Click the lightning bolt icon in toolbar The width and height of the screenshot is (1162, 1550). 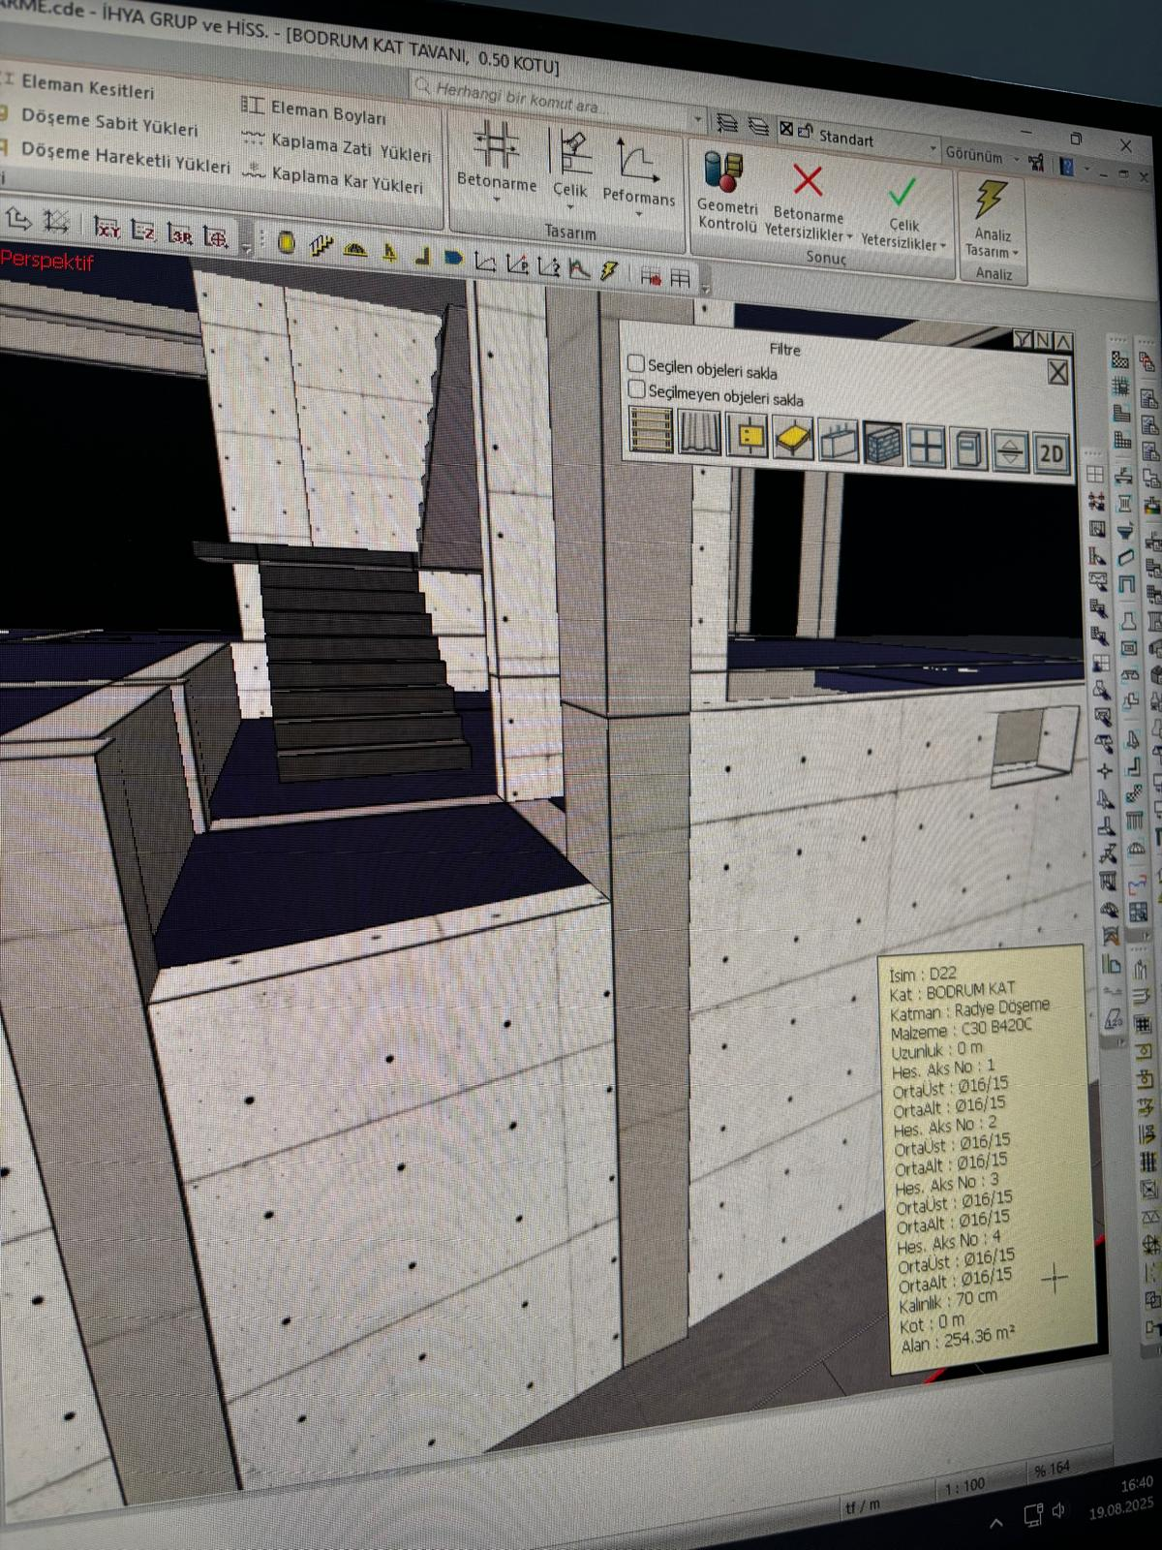coord(609,270)
